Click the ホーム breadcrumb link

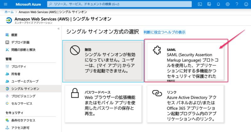point(9,12)
